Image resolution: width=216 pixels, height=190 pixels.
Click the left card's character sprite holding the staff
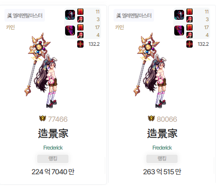point(41,71)
